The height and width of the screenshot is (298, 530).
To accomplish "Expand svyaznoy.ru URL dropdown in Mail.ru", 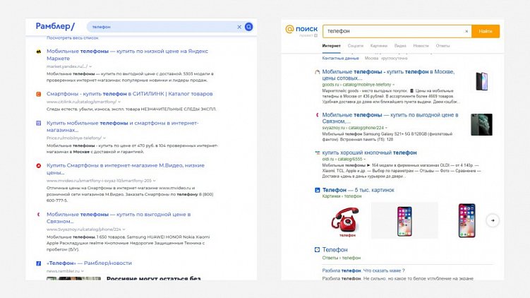I will point(386,128).
